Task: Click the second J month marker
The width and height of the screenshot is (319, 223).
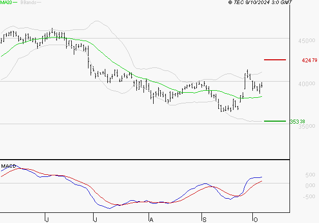Action: pyautogui.click(x=95, y=219)
